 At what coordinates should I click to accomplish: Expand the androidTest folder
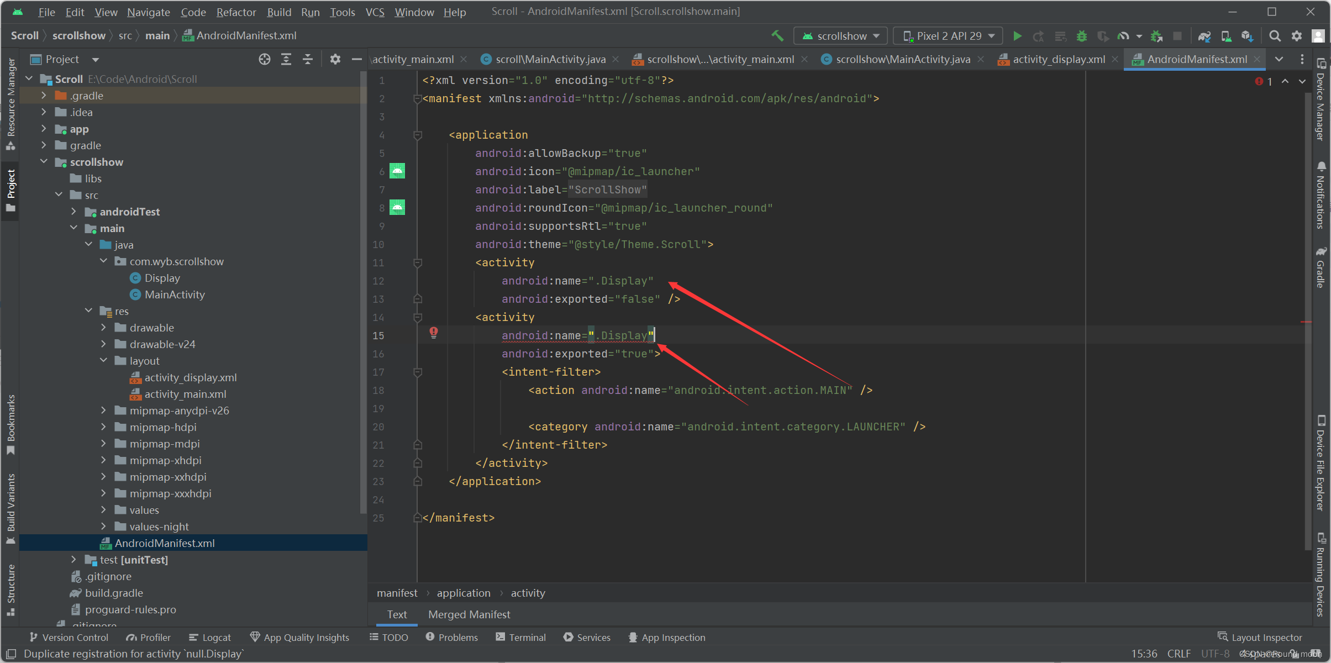click(74, 212)
